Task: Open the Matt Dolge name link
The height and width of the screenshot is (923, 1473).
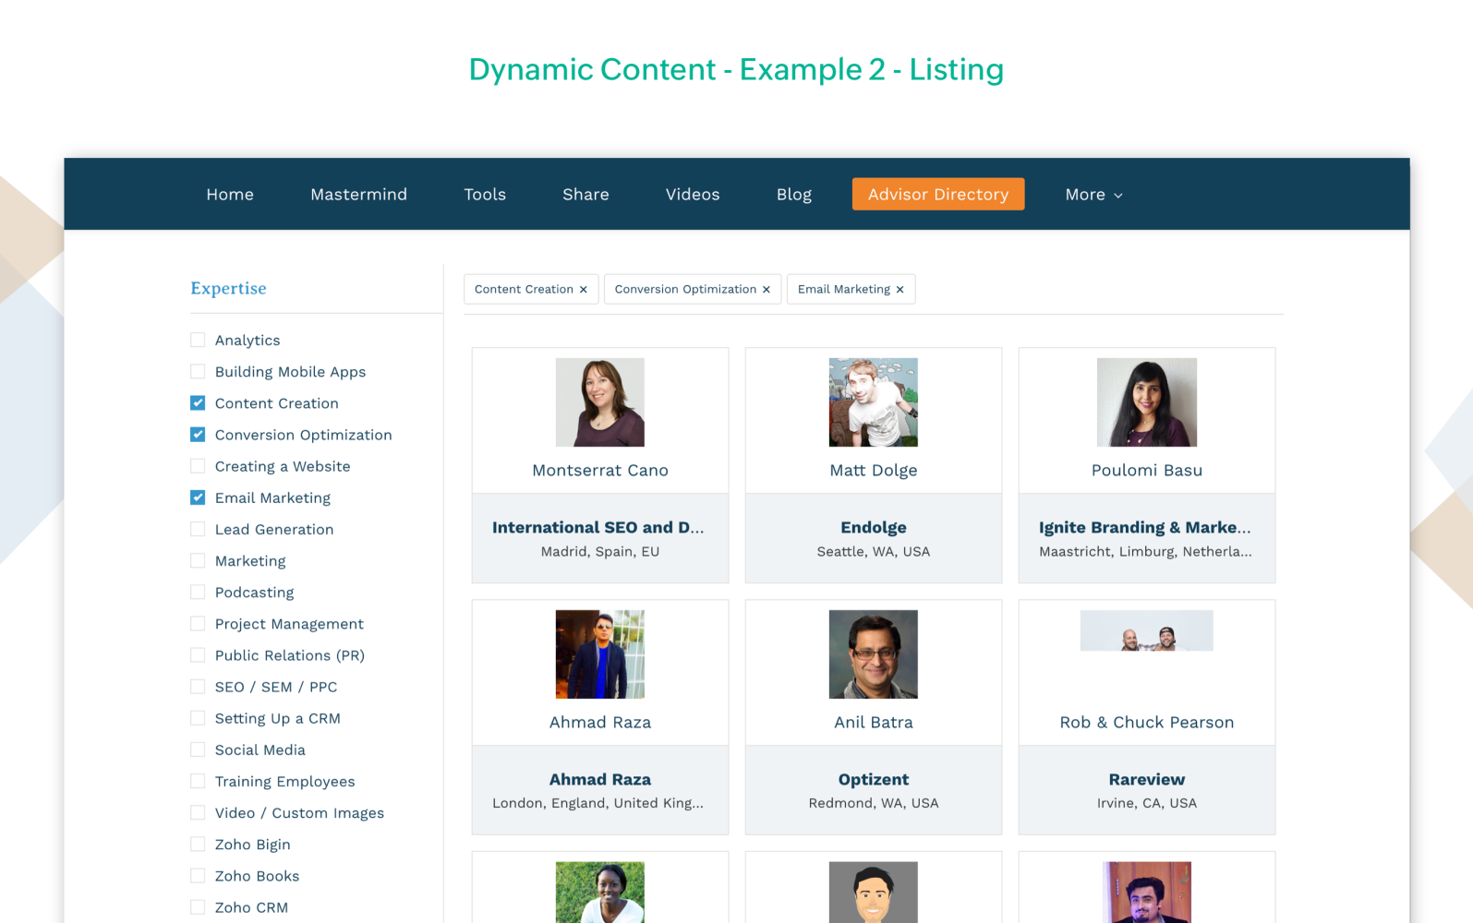Action: [874, 470]
